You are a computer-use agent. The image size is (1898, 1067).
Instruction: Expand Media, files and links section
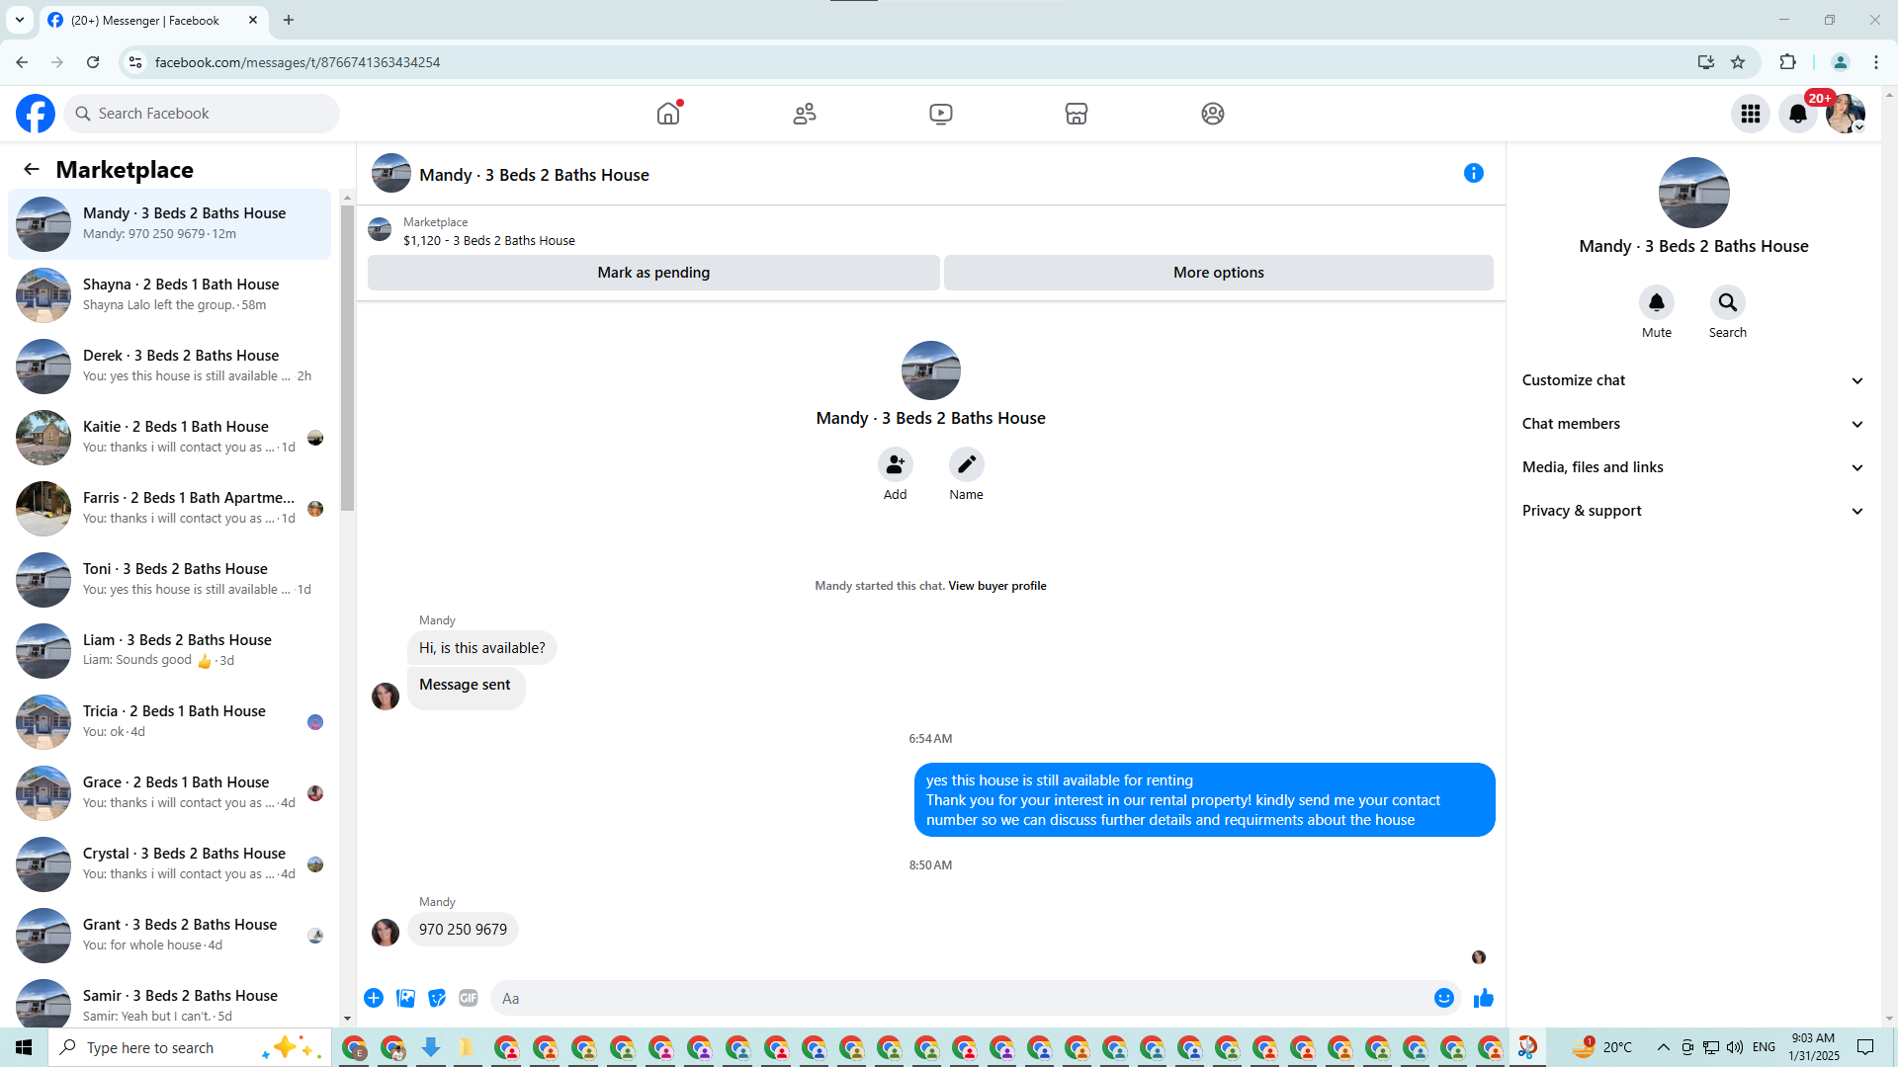tap(1693, 467)
